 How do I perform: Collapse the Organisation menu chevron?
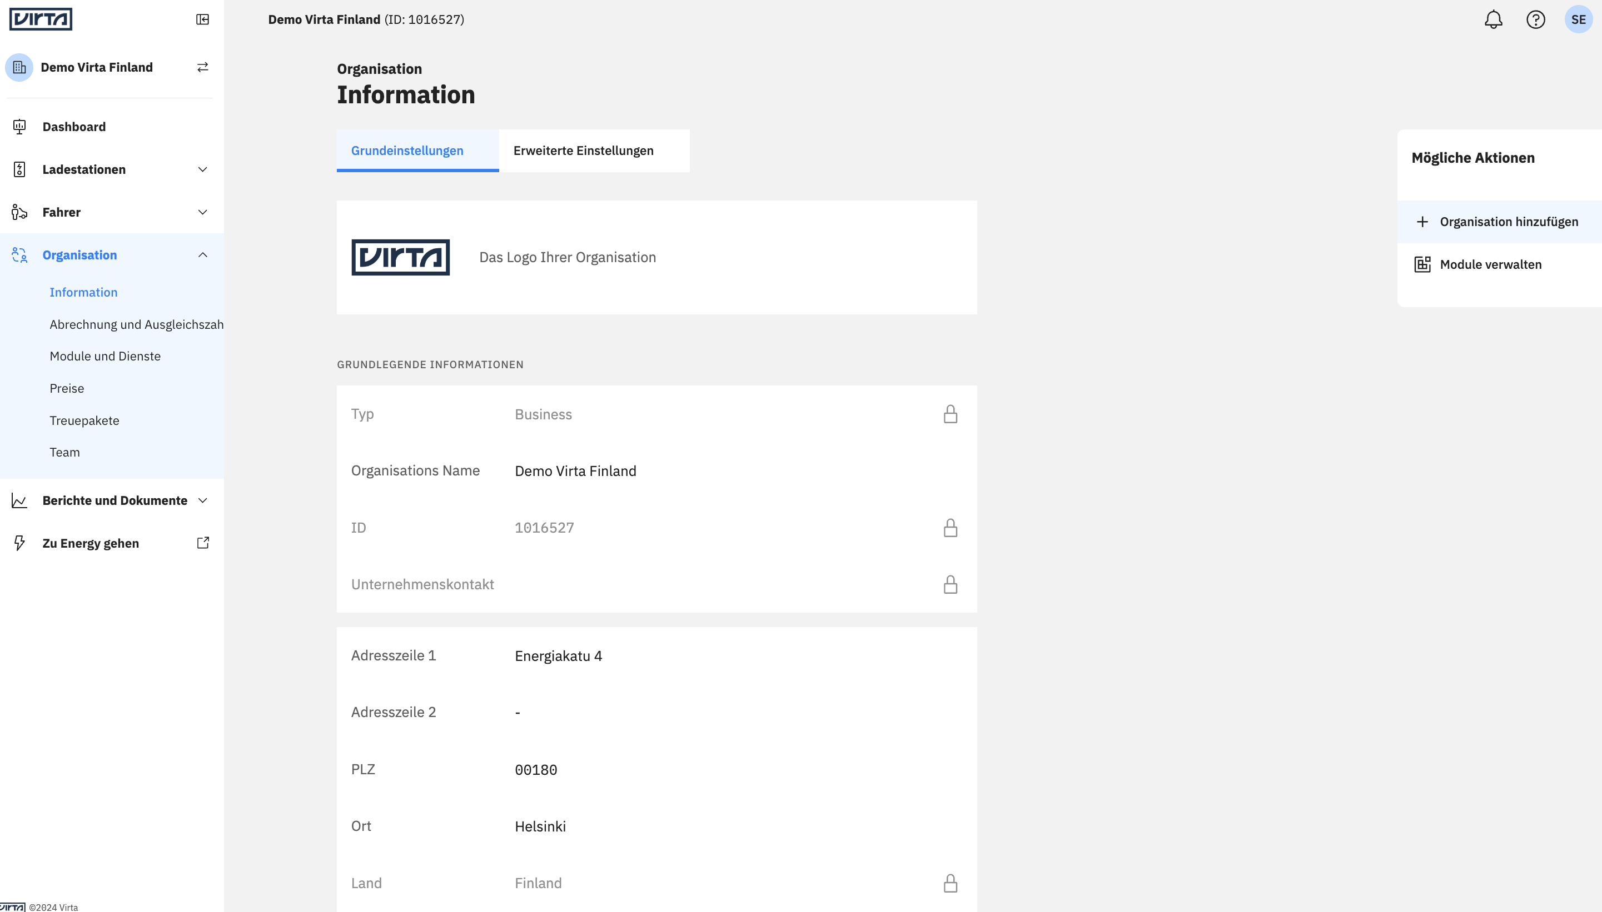[202, 255]
